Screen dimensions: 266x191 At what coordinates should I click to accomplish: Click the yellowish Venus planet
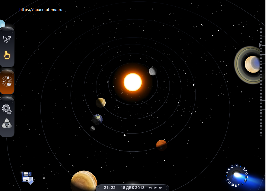(x=101, y=102)
